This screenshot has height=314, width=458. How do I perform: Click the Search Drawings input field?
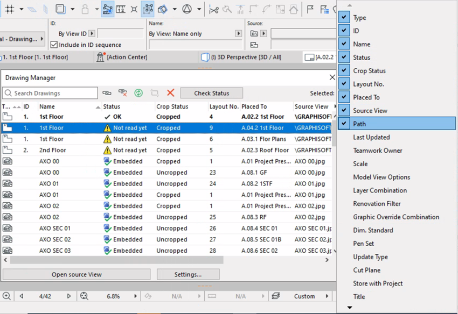[x=50, y=93]
